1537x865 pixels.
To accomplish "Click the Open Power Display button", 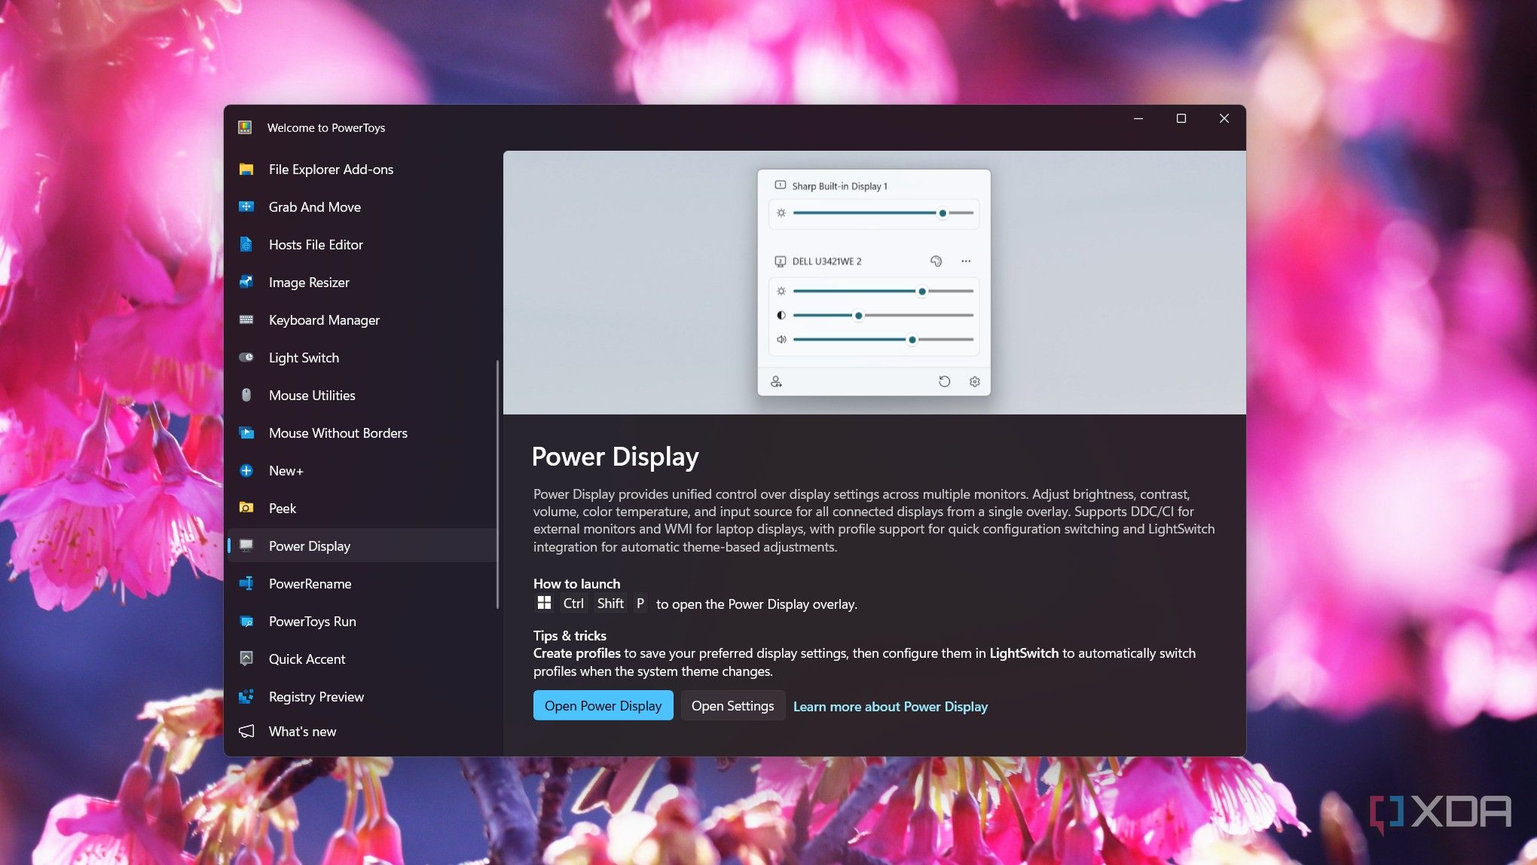I will (x=603, y=705).
